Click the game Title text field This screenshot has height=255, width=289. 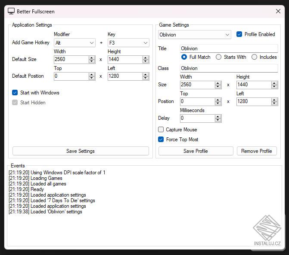pyautogui.click(x=229, y=49)
